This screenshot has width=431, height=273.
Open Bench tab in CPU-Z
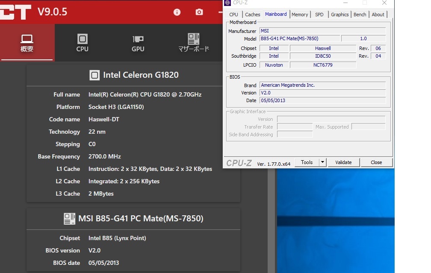click(x=360, y=15)
